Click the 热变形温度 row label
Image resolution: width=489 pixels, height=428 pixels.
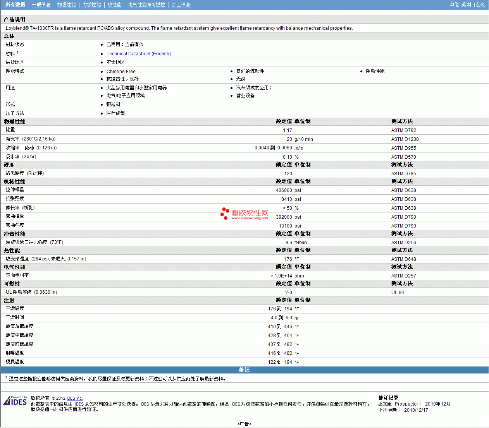click(x=46, y=259)
